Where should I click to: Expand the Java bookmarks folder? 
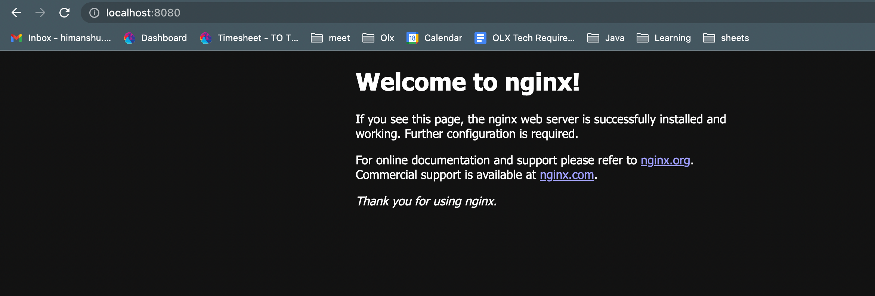pos(606,38)
